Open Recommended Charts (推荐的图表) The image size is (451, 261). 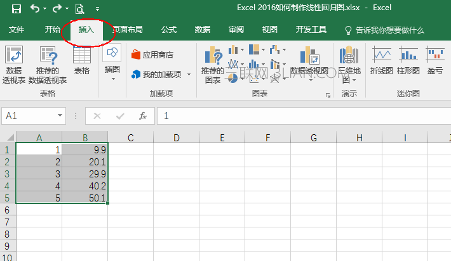(212, 65)
